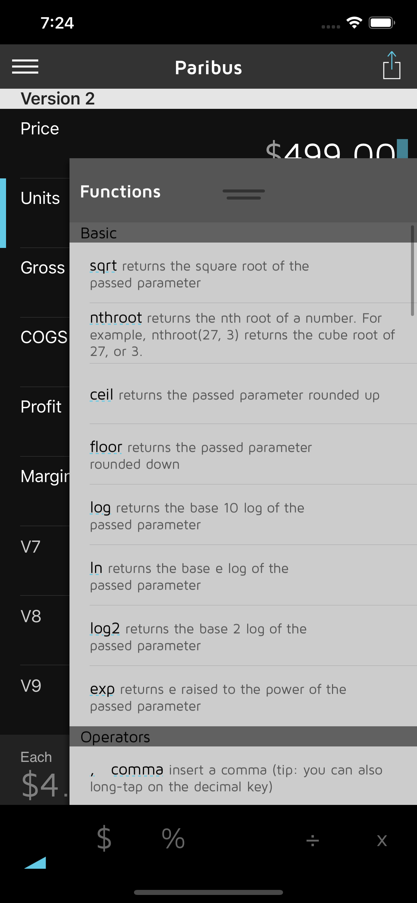Click the functions list scrollbar
The image size is (417, 903).
[x=412, y=271]
